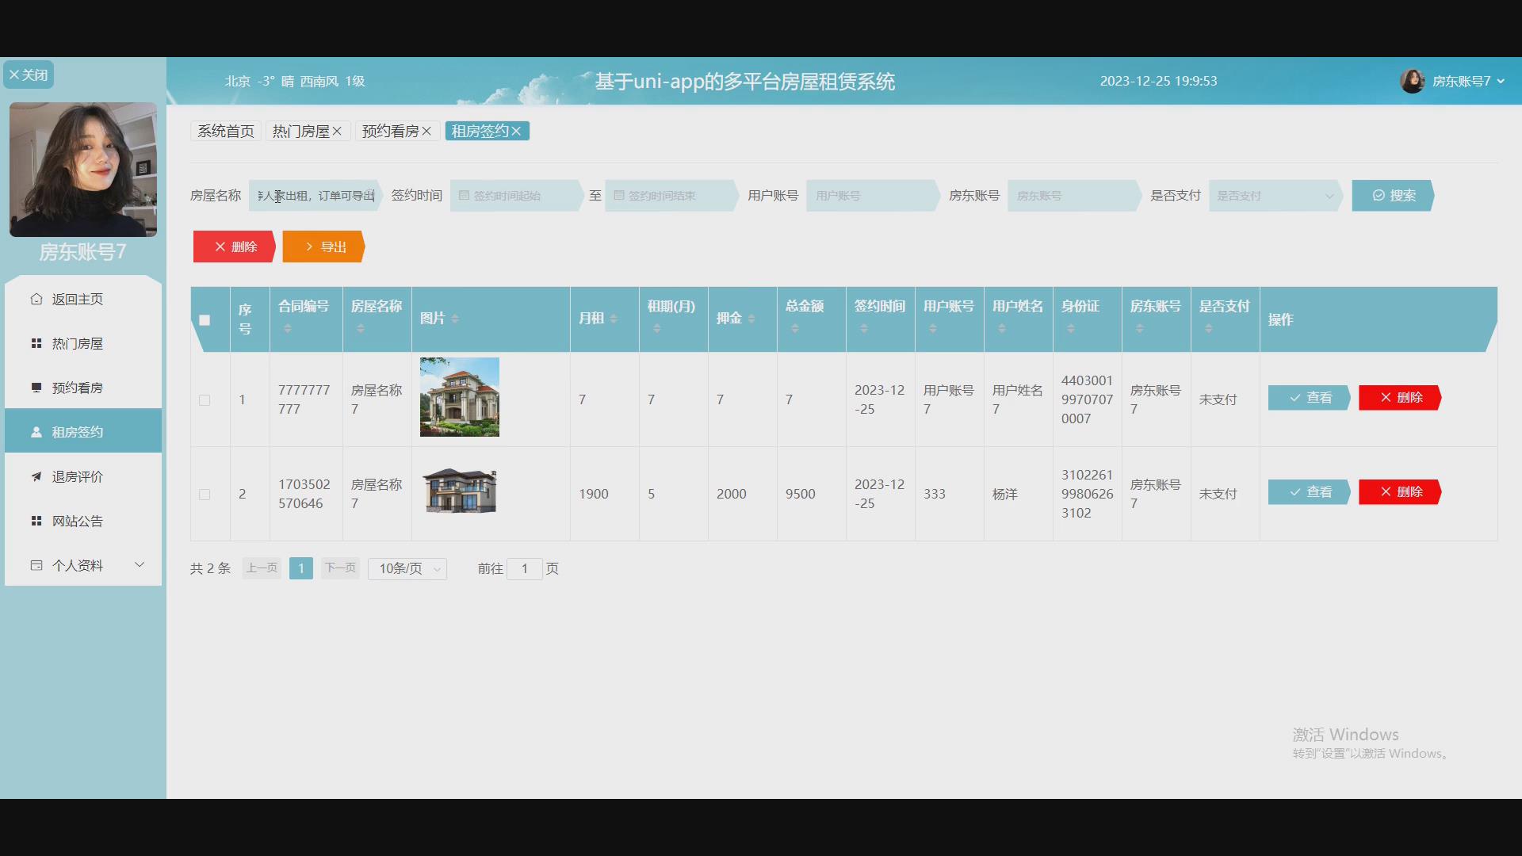Click the sort arrows on 押金 column
Image resolution: width=1522 pixels, height=856 pixels.
click(751, 319)
